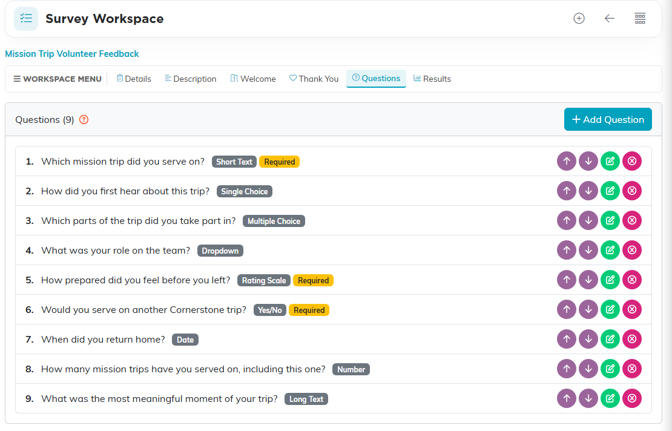Delete question 7 Date question

tap(632, 339)
